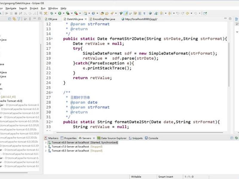Close the DateUtils.java editor tab
This screenshot has height=179, width=239.
coord(86,19)
